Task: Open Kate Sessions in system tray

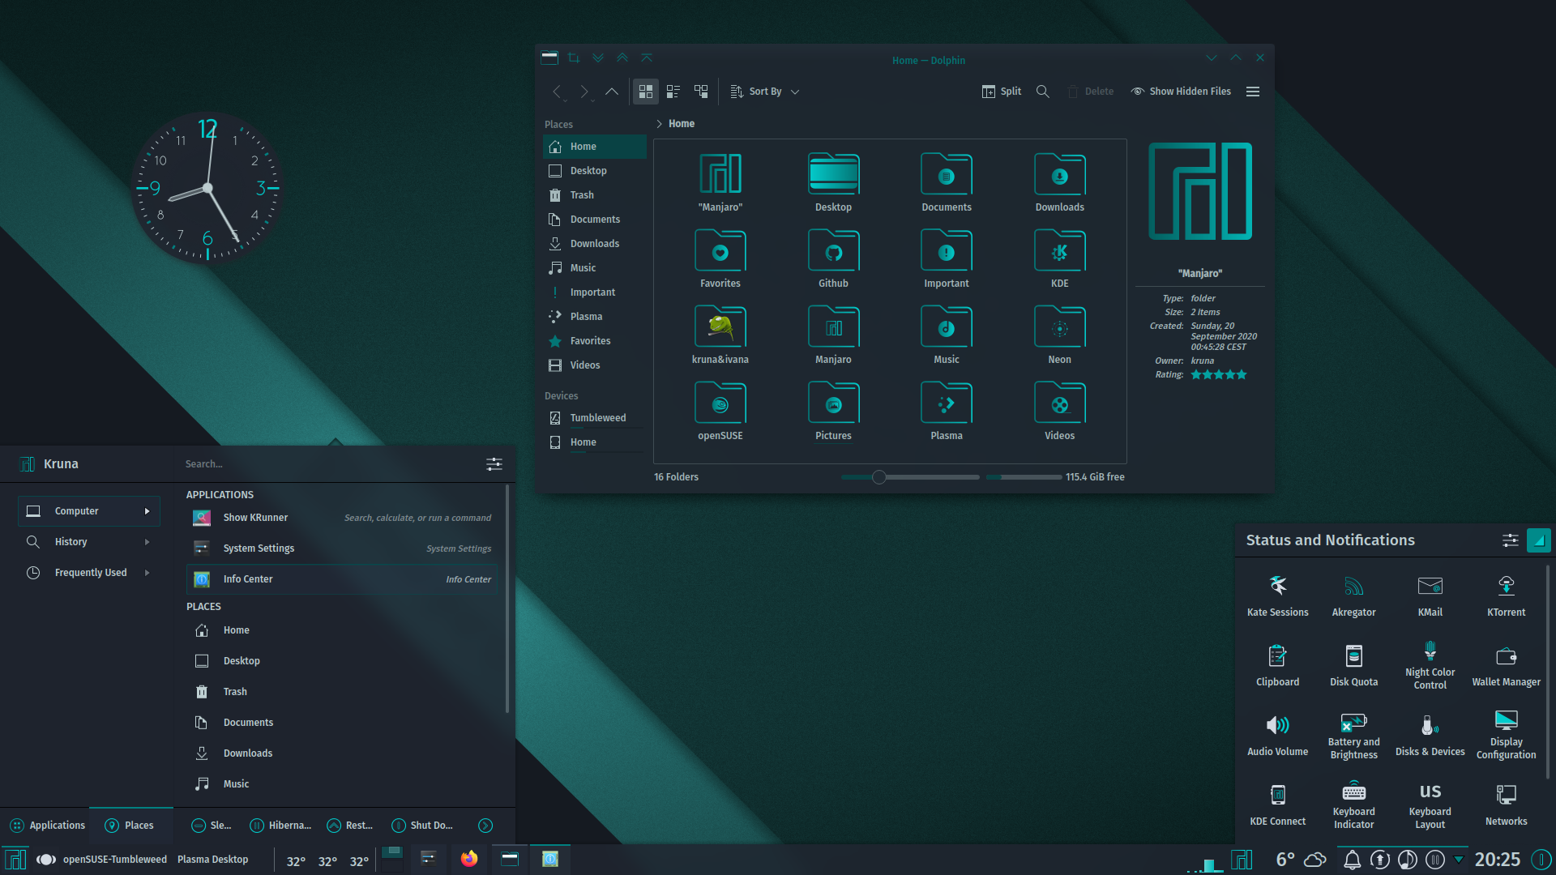Action: pyautogui.click(x=1278, y=595)
